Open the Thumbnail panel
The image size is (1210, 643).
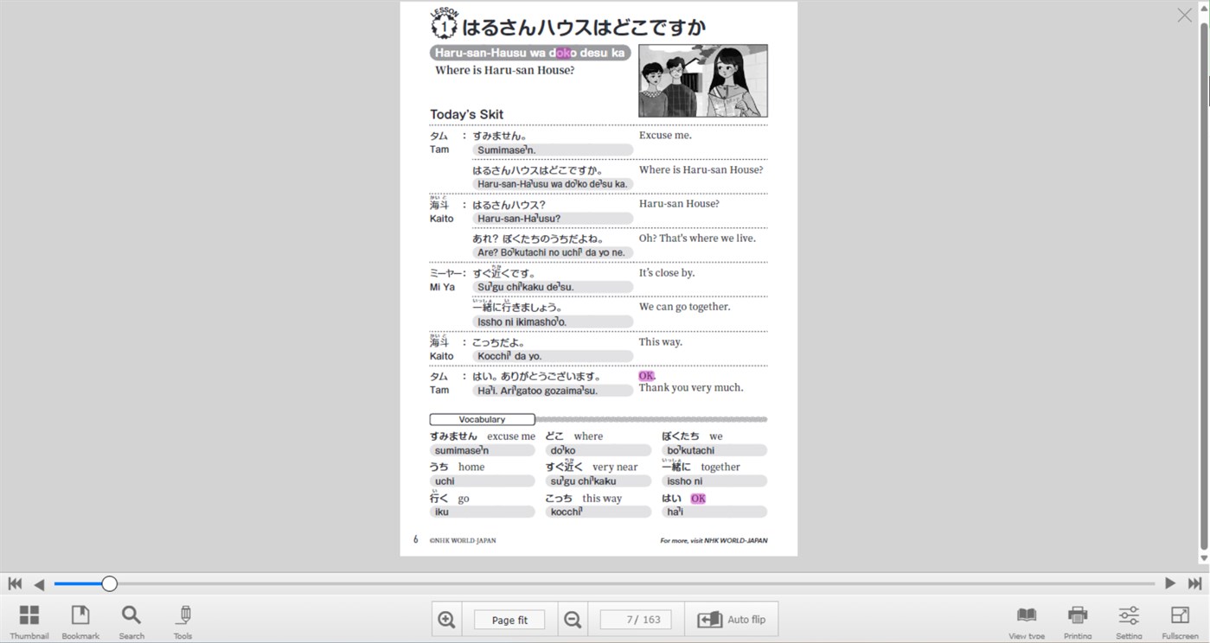[29, 621]
